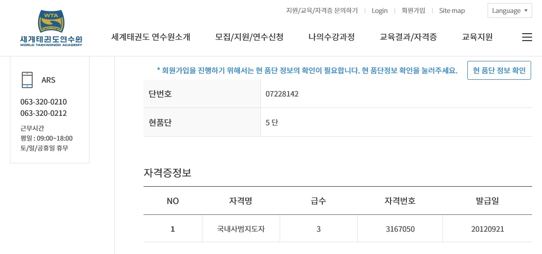Click the ARS phone number 063-320-0210
Image resolution: width=542 pixels, height=254 pixels.
pos(44,102)
